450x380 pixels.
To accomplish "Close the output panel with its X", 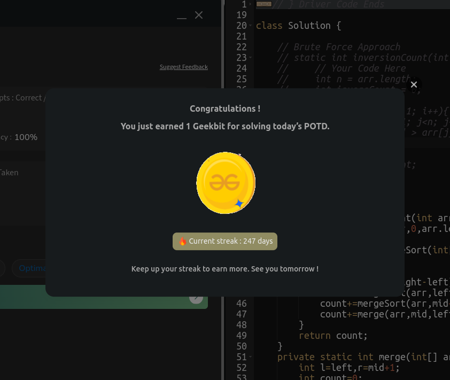I will pyautogui.click(x=199, y=15).
